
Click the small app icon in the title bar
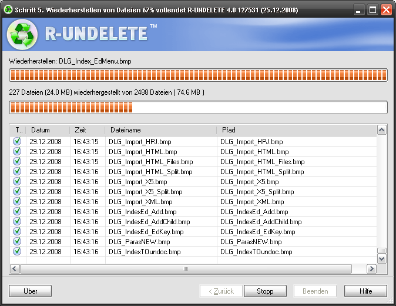[x=8, y=9]
